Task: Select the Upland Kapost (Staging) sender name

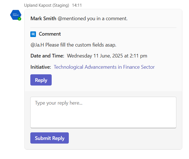Action: click(47, 5)
